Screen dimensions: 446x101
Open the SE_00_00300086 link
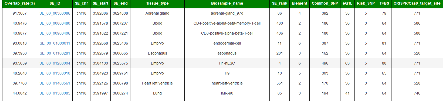[55, 13]
